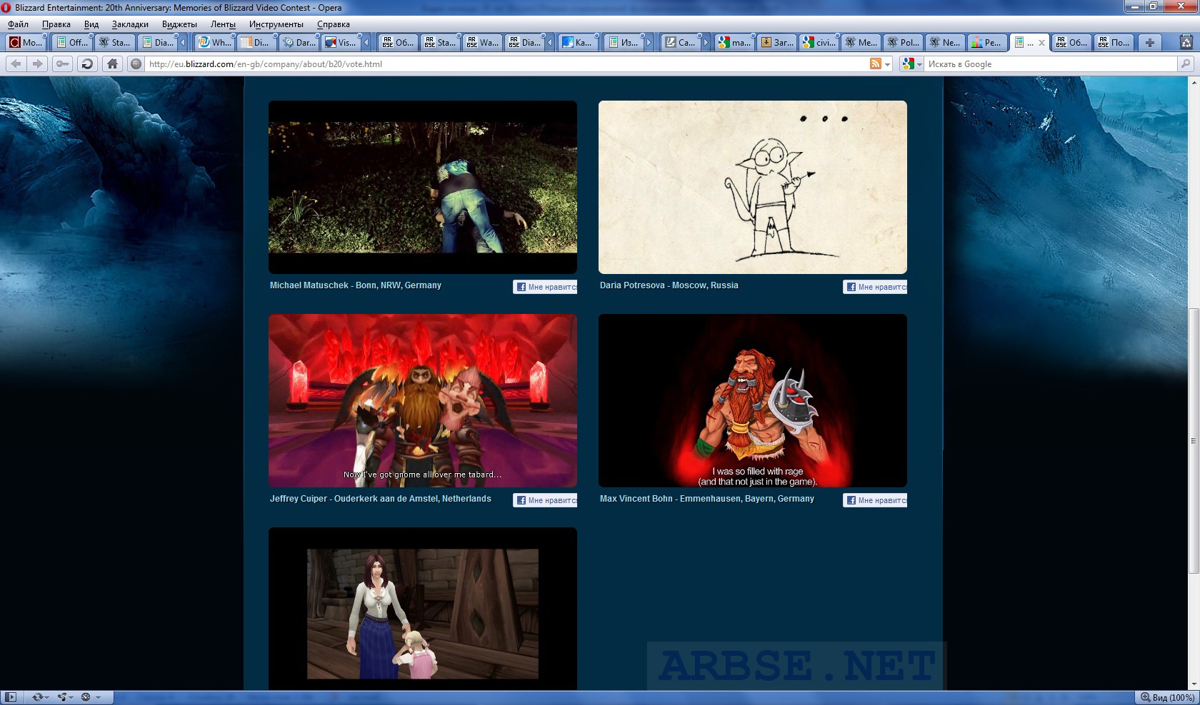Switch to the Pe... chart tab

pos(987,42)
